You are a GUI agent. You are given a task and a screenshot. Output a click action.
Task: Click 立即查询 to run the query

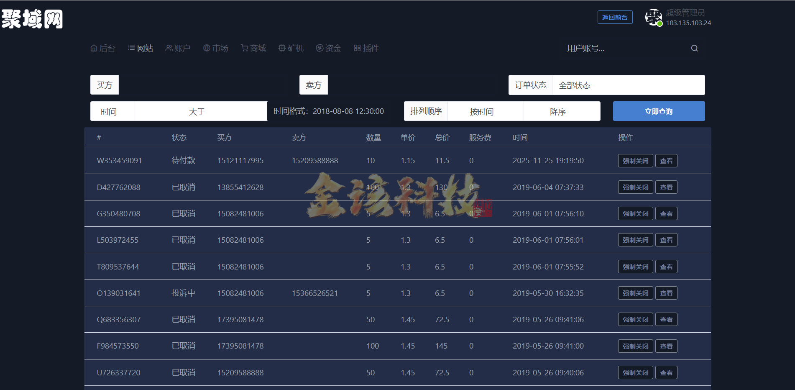[659, 111]
